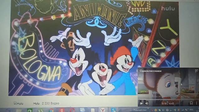Click the 0:19 / 4:45 time display
199x112 pixels.
[x=168, y=104]
